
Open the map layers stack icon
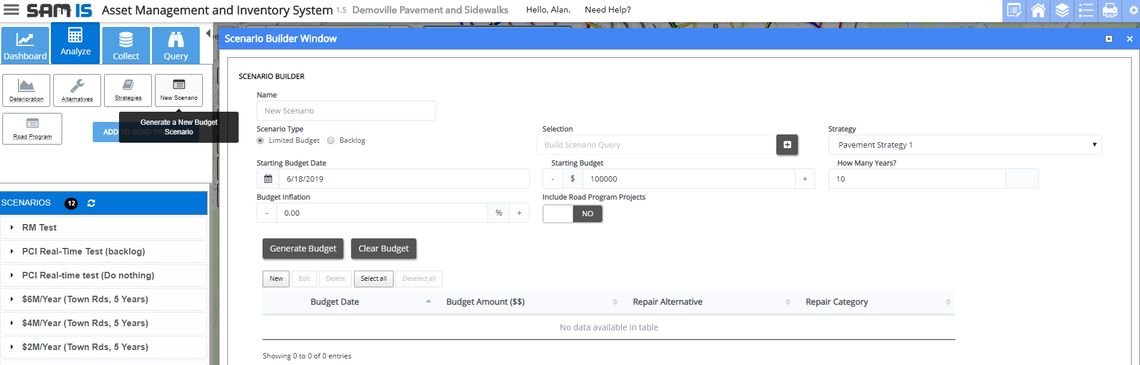(x=1062, y=11)
